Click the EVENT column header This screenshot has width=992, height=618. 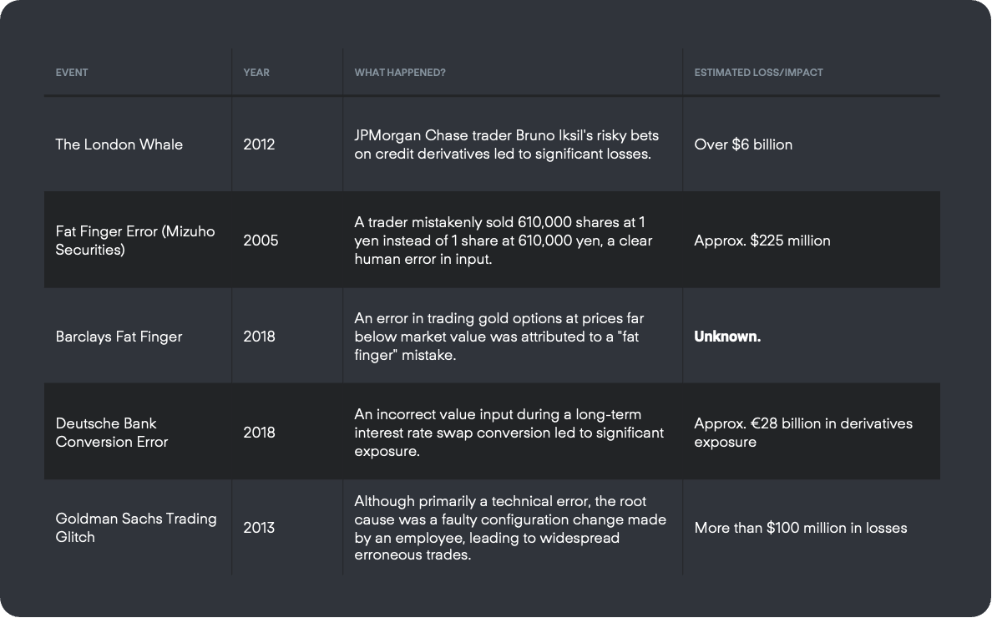(x=72, y=73)
